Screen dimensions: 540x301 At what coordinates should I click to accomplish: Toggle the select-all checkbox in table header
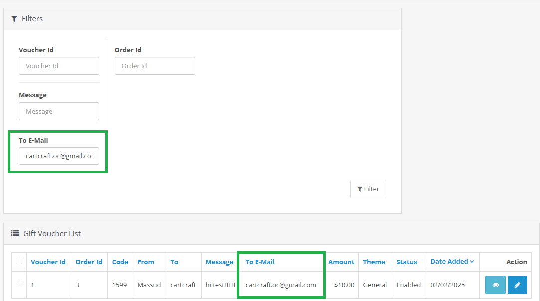[19, 261]
